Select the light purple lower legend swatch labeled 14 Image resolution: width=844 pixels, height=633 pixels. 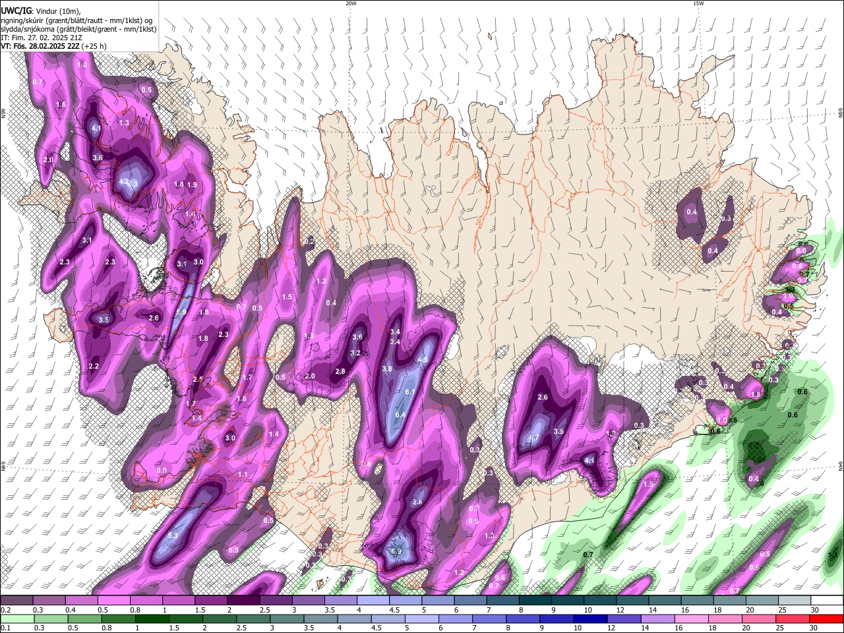[x=657, y=618]
